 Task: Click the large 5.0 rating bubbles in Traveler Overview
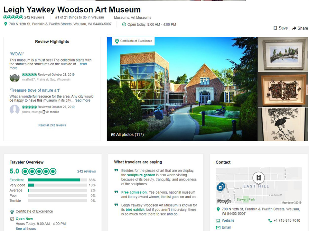(39, 171)
